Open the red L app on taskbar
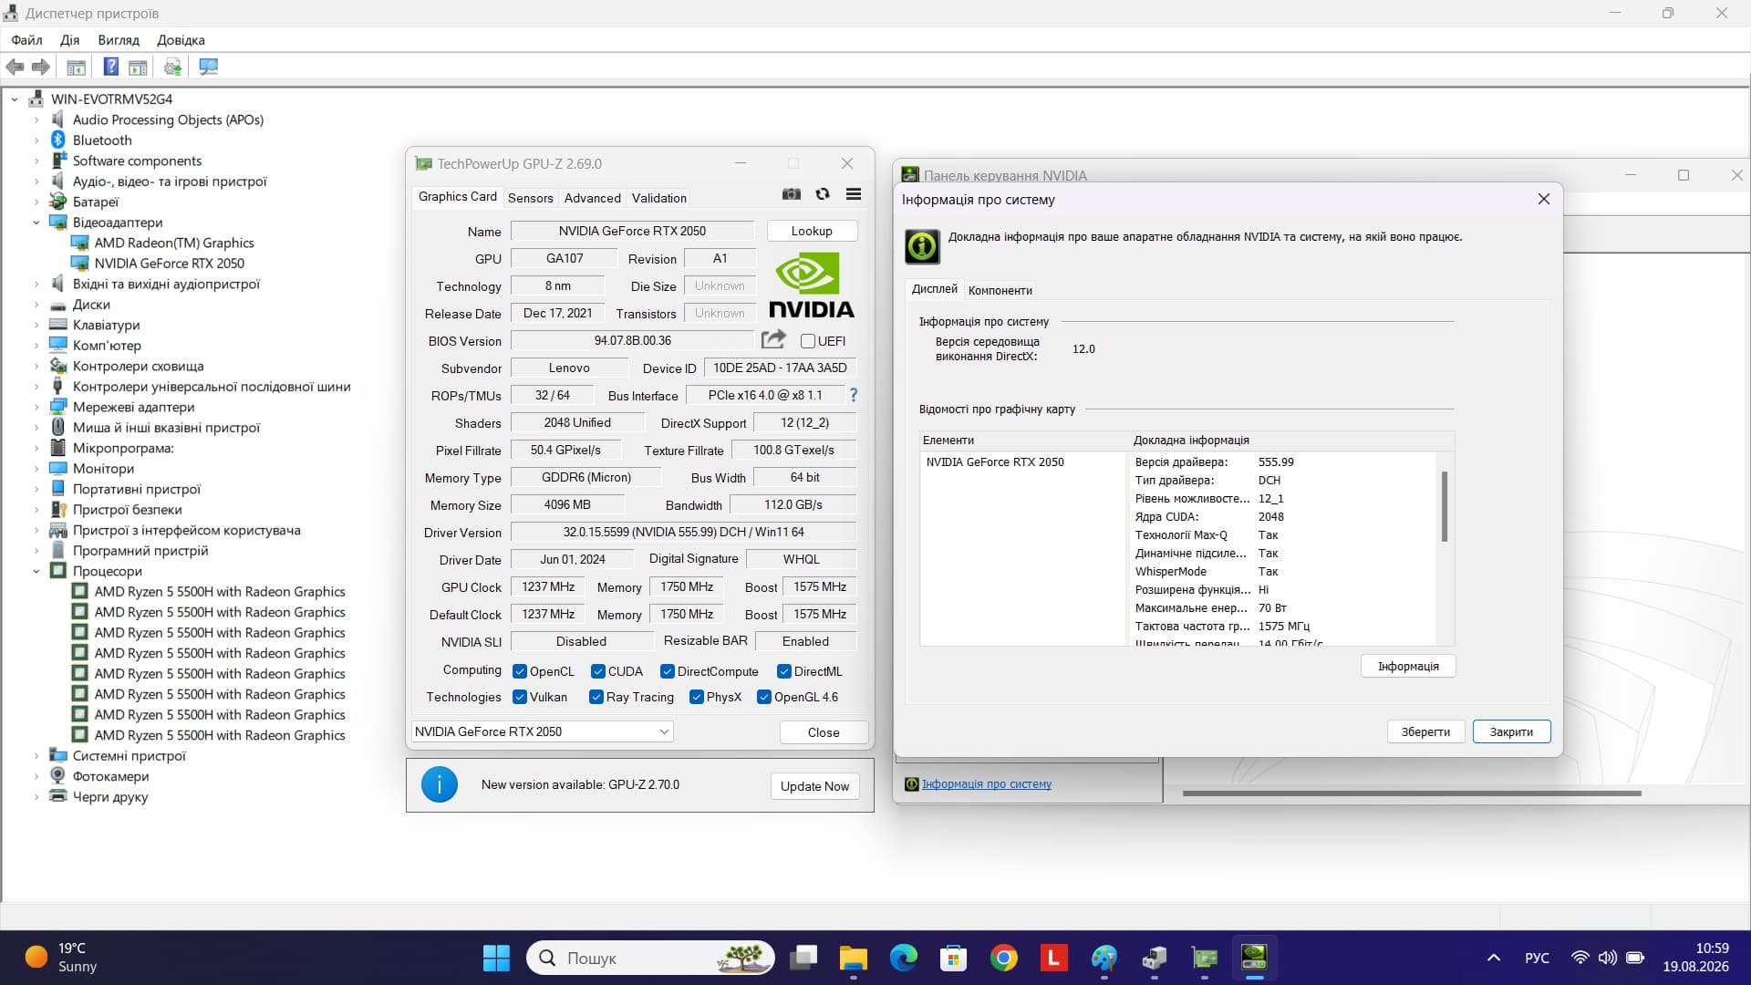 1054,958
